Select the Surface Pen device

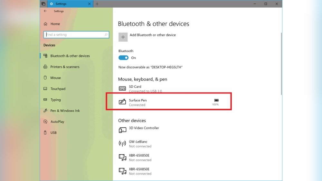169,102
